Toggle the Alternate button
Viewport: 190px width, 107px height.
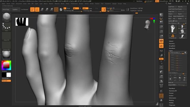(6, 81)
